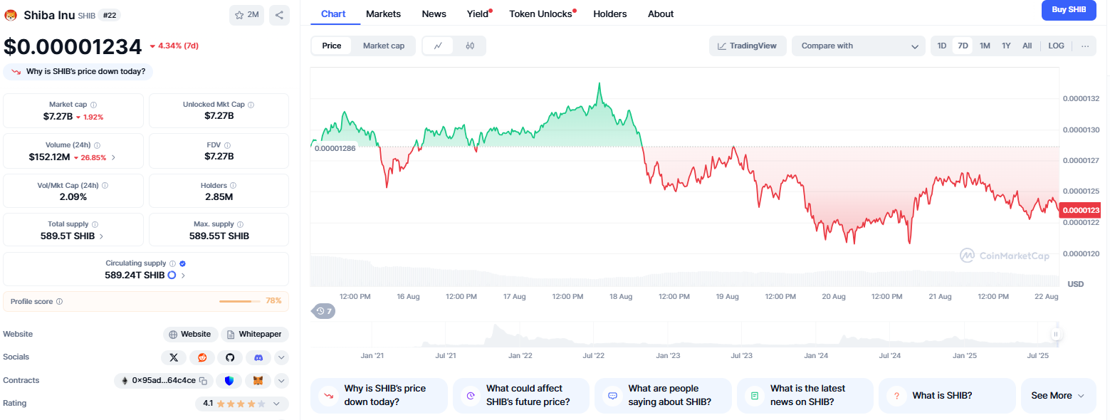The width and height of the screenshot is (1110, 420).
Task: Expand Circulating supply details chevron
Action: [x=183, y=275]
